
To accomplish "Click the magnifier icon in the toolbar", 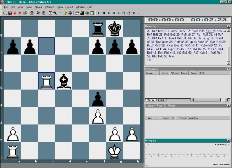I will point(5,13).
